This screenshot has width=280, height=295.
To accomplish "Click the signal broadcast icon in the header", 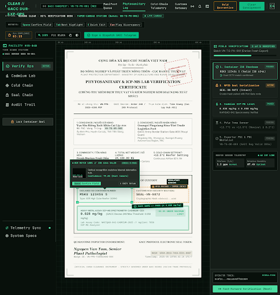I will [192, 6].
